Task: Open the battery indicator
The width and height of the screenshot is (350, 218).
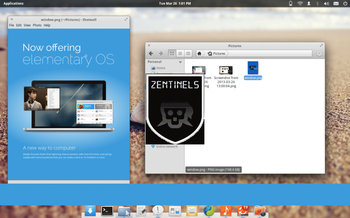Action: pos(291,3)
